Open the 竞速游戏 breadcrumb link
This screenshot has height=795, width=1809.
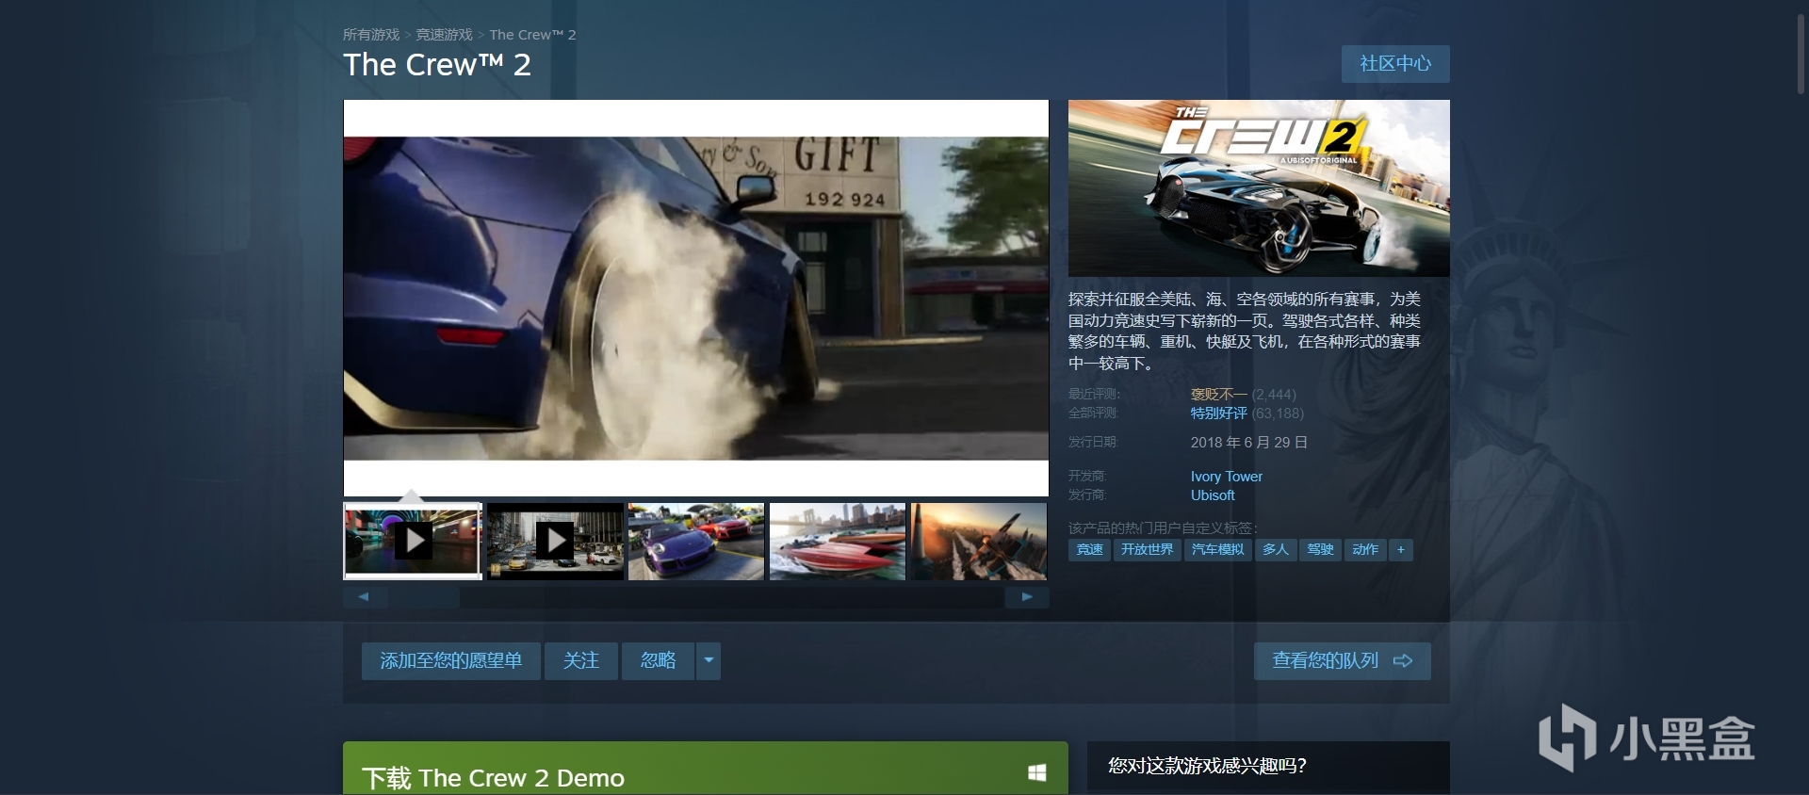(444, 35)
